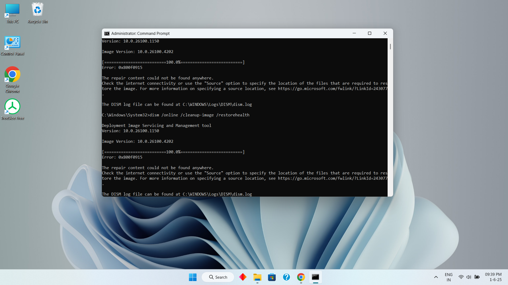This screenshot has height=285, width=508.
Task: Click the Command Prompt title bar icon
Action: point(107,34)
